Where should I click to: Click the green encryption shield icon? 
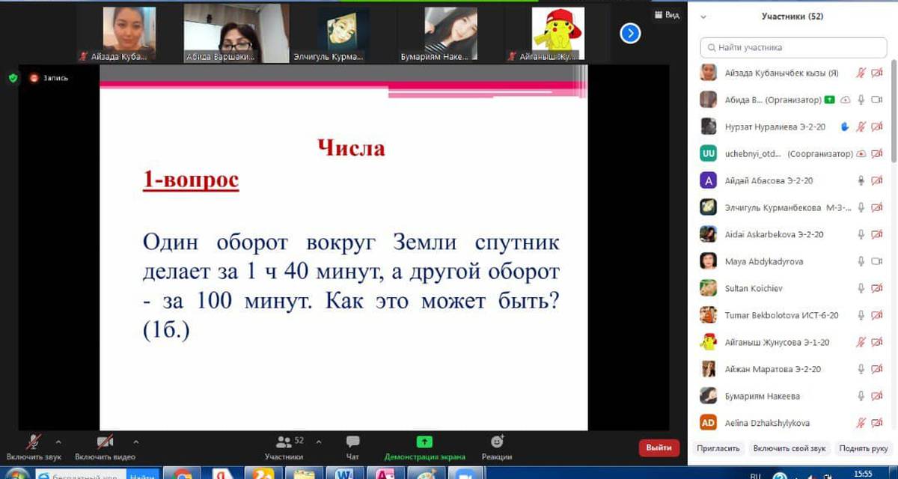tap(12, 78)
